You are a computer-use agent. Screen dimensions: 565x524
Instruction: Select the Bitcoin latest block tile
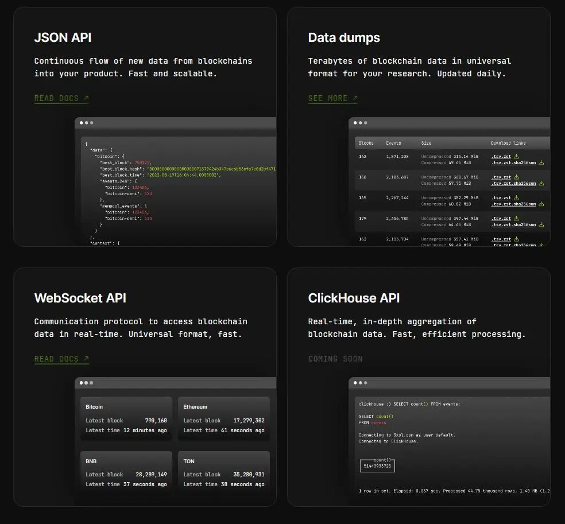pyautogui.click(x=126, y=419)
